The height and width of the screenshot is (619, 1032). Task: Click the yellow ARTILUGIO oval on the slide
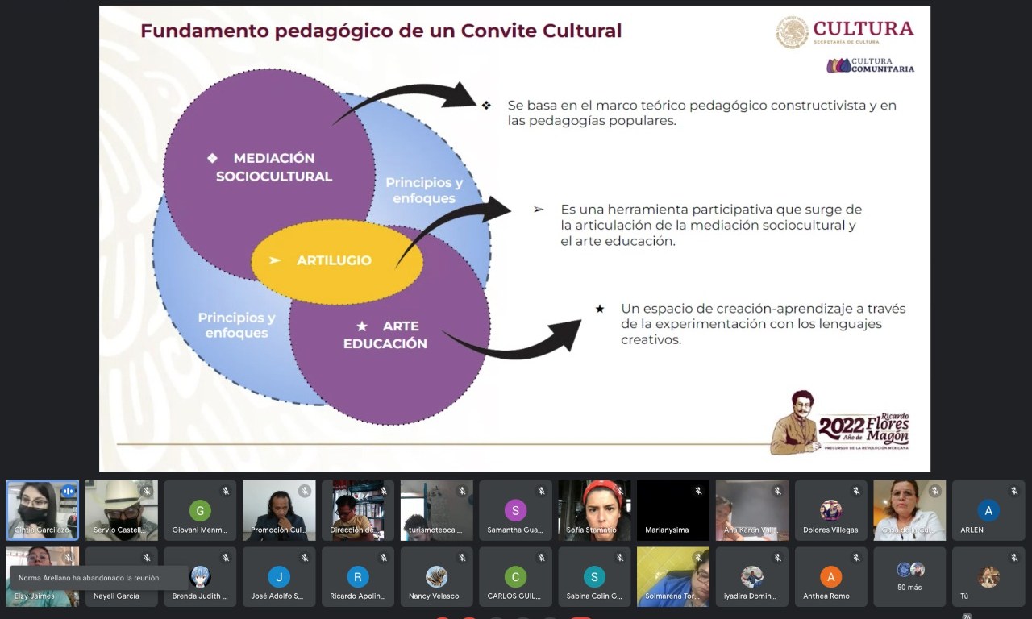[x=337, y=261]
